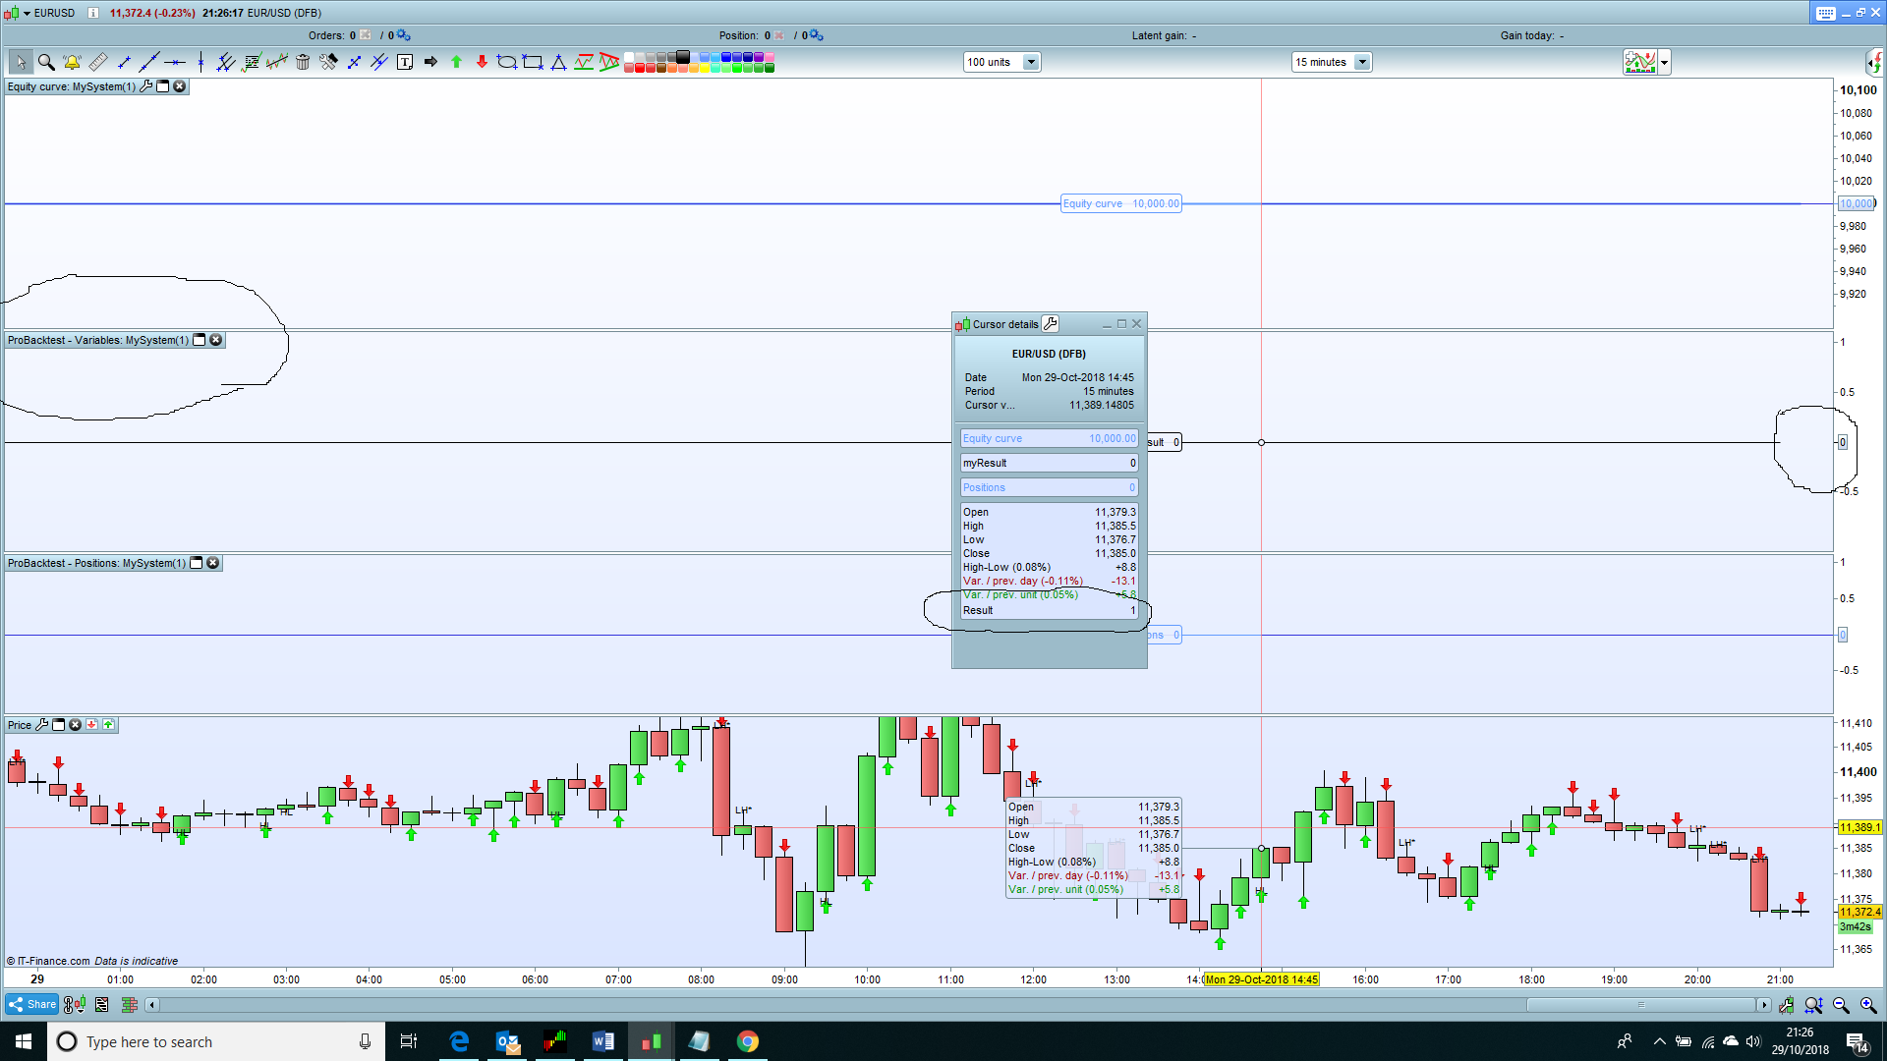This screenshot has width=1887, height=1061.
Task: Open Cursor details settings wrench
Action: pyautogui.click(x=1051, y=324)
